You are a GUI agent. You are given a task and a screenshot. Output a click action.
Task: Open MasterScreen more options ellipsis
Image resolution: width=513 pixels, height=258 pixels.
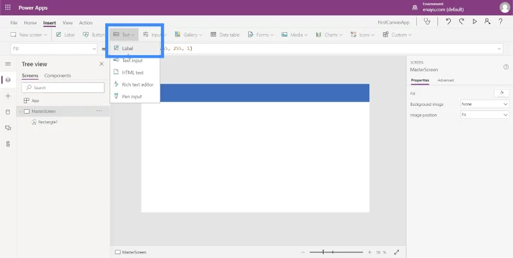[99, 111]
